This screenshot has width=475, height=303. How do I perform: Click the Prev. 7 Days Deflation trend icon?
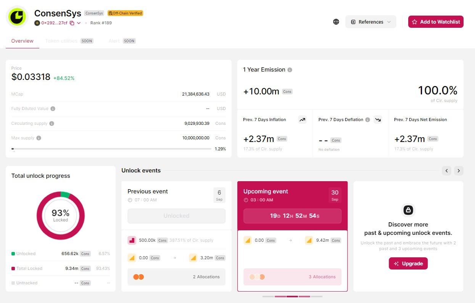click(378, 120)
